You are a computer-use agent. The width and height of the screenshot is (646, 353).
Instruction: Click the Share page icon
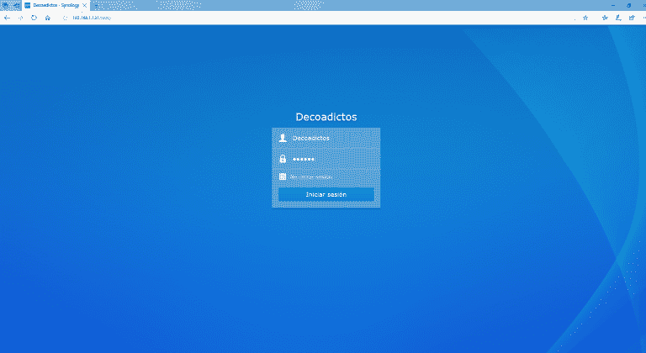631,17
